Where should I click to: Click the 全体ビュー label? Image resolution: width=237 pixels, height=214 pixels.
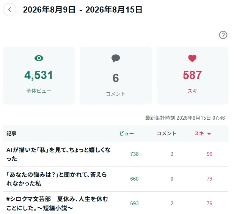[x=39, y=91]
